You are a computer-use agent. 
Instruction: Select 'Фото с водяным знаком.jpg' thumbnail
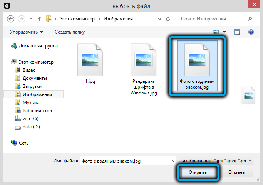[x=197, y=60]
